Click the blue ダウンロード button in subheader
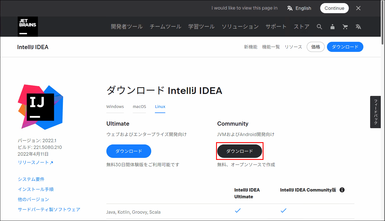The width and height of the screenshot is (385, 221). tap(345, 47)
